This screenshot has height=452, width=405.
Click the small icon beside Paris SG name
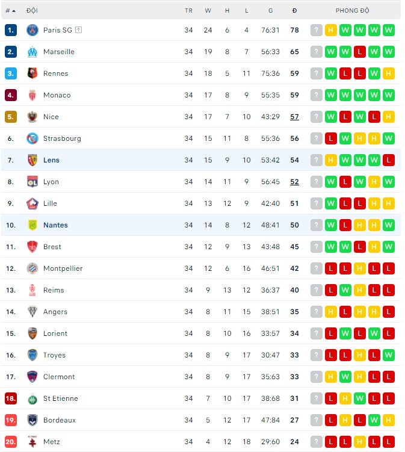pos(79,30)
